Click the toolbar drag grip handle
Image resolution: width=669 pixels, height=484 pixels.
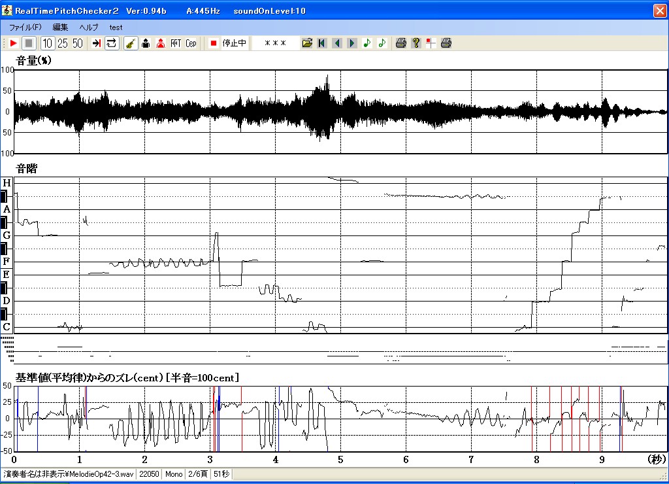[x=4, y=43]
